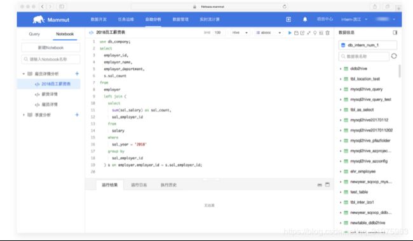Click the notification bell in header
This screenshot has width=413, height=241.
tap(305, 19)
